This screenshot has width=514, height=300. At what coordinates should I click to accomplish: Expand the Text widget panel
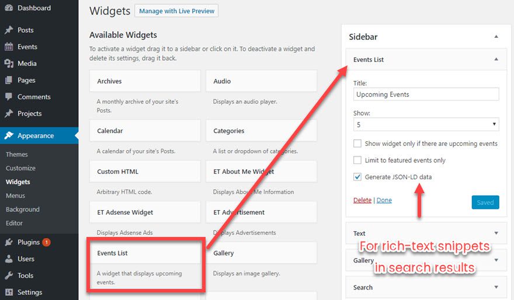click(496, 233)
